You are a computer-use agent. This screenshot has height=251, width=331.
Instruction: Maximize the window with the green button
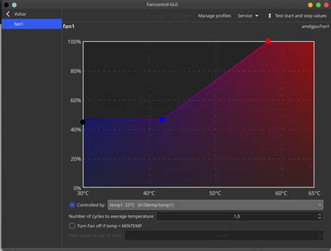coord(318,5)
